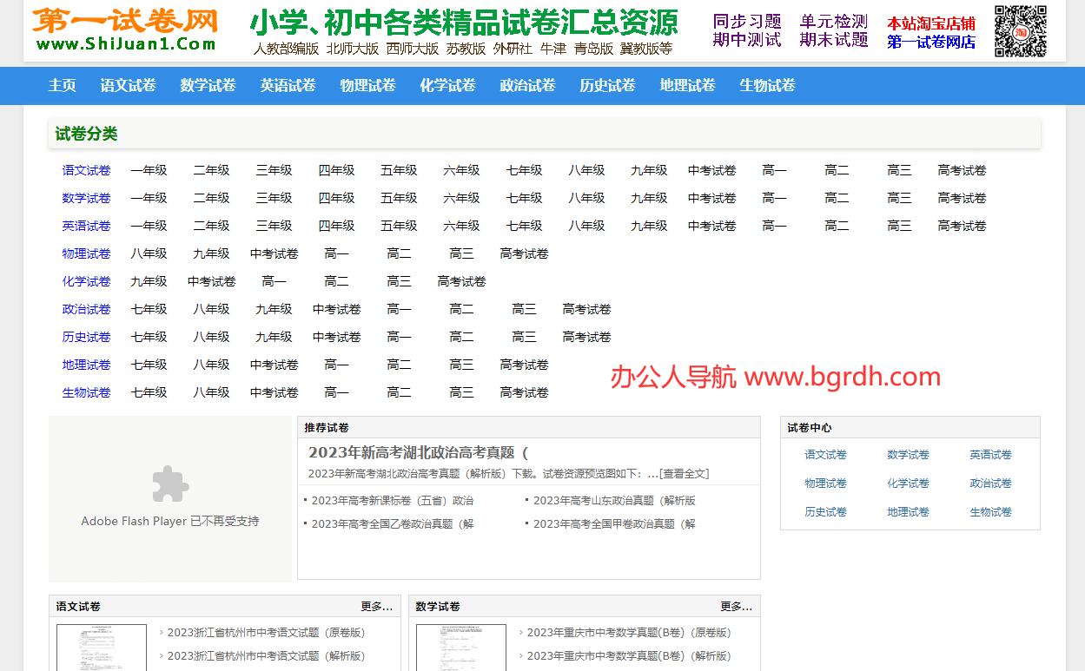Viewport: 1085px width, 671px height.
Task: Click the Adobe Flash Player placeholder icon
Action: 169,486
